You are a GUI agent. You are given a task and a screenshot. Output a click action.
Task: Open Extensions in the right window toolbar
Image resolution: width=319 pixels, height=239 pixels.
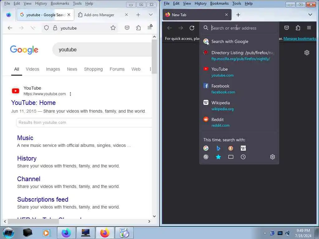[298, 28]
